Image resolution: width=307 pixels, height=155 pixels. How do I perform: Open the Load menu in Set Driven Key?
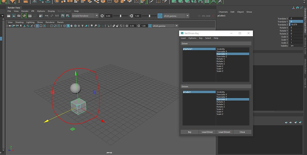(183, 38)
